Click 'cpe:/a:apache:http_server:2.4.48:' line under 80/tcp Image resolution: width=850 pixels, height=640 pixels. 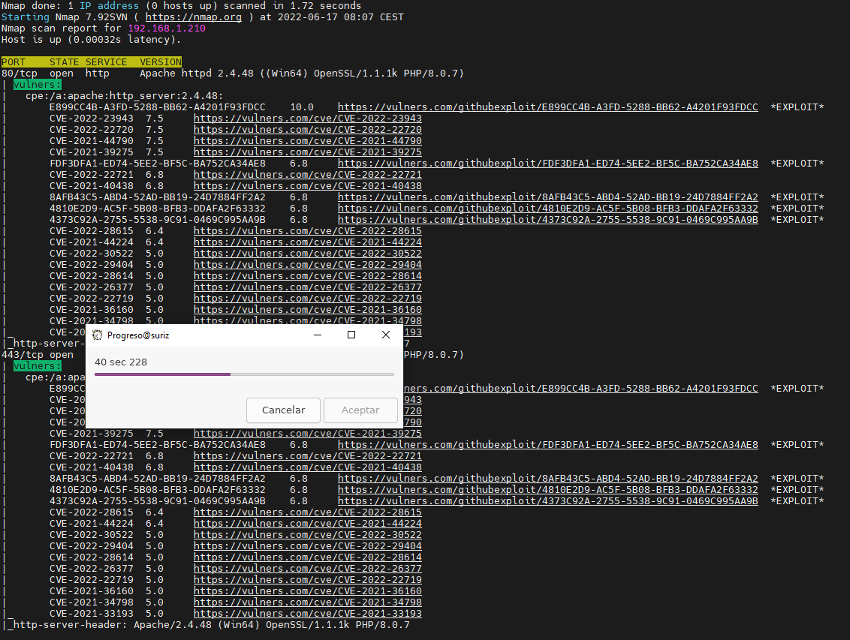124,96
